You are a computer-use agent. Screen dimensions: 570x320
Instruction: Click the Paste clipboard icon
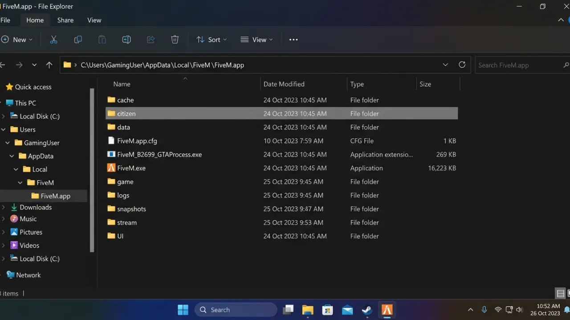pos(102,40)
